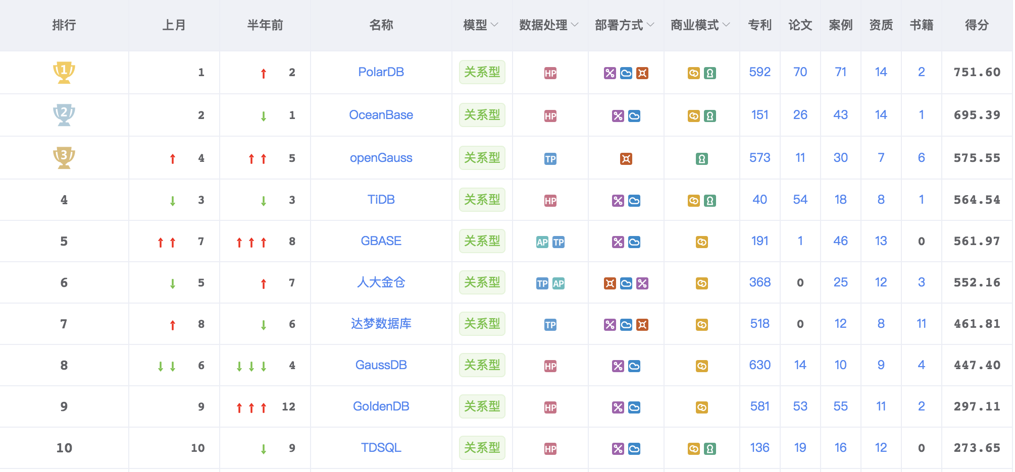
Task: Click the AP badge in GBASE row
Action: (542, 242)
